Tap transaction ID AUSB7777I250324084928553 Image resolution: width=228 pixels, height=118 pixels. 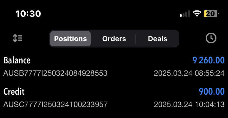55,73
